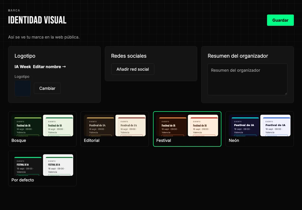Click the 'Redes sociales' section heading
This screenshot has width=302, height=210.
pyautogui.click(x=129, y=56)
